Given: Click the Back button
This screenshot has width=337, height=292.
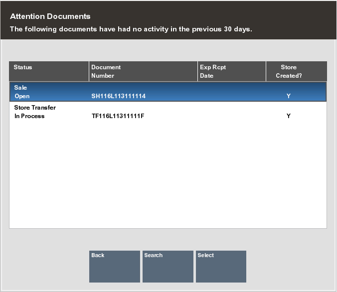Looking at the screenshot, I should (x=115, y=267).
